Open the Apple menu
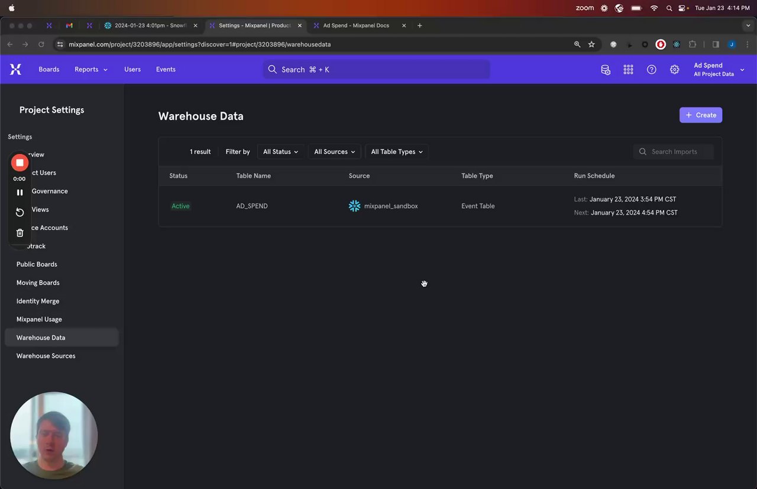Screen dimensions: 757x489 coord(11,8)
